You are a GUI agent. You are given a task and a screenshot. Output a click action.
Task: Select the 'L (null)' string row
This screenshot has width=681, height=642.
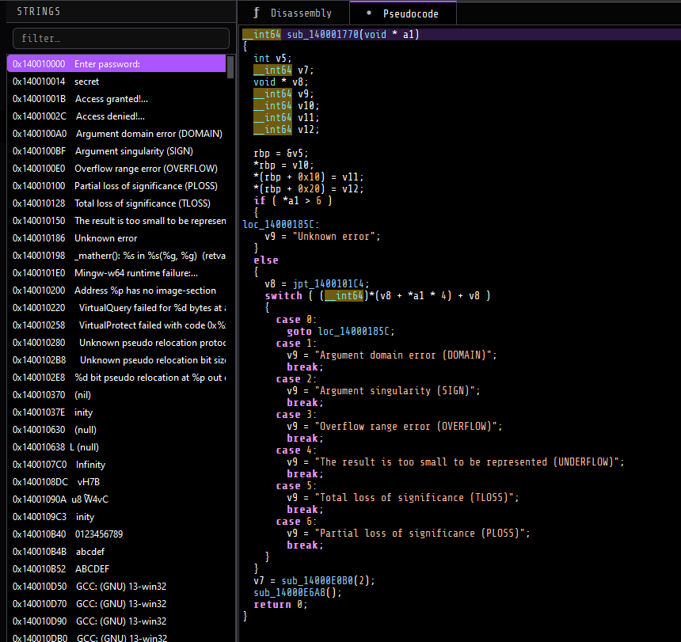[x=116, y=446]
